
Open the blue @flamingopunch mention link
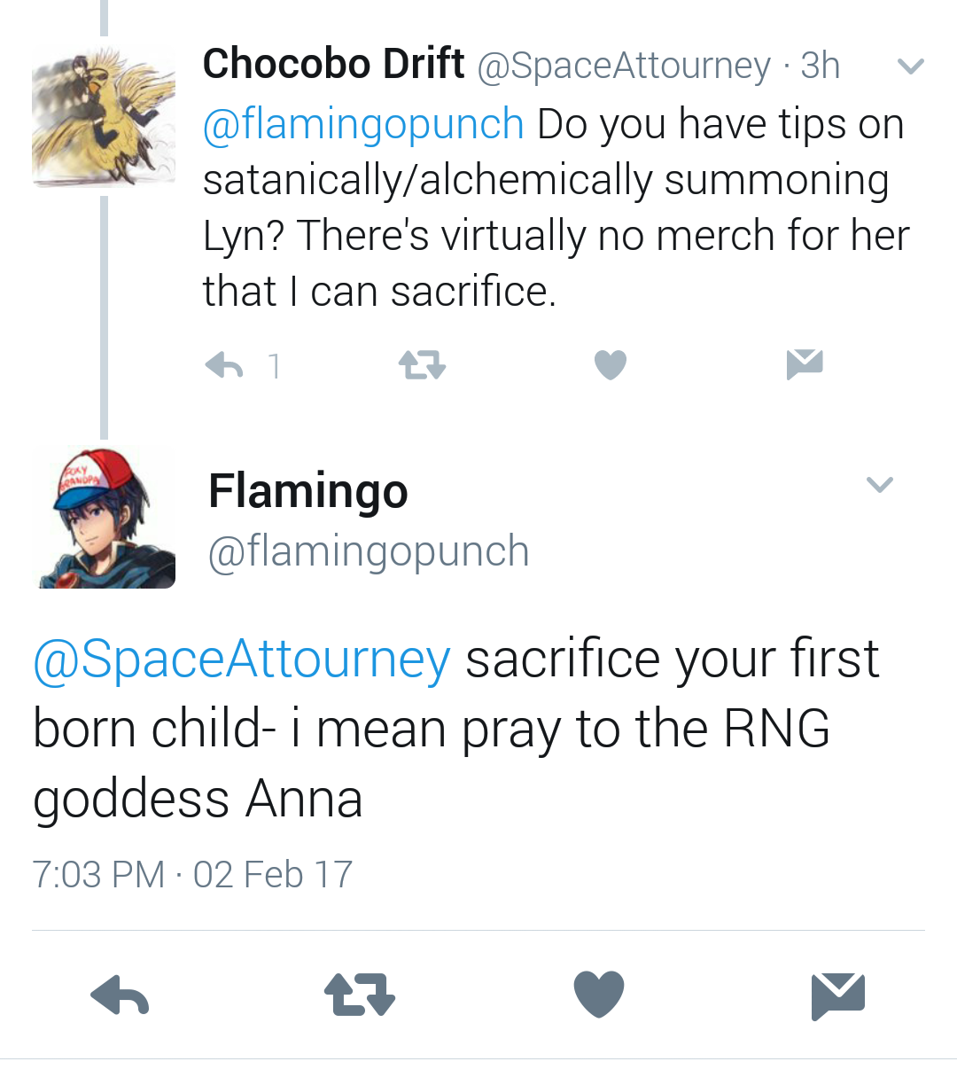pos(363,123)
